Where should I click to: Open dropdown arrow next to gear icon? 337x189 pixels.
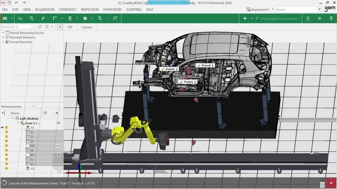[x=92, y=18]
